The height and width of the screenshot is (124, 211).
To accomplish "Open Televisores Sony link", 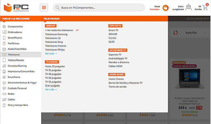I will click(x=54, y=42).
